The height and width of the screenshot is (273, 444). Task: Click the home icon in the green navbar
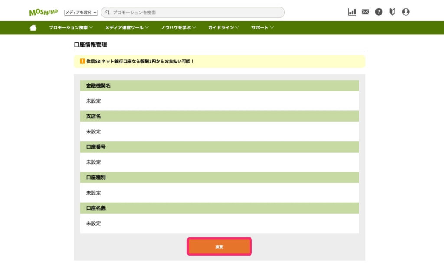point(33,27)
